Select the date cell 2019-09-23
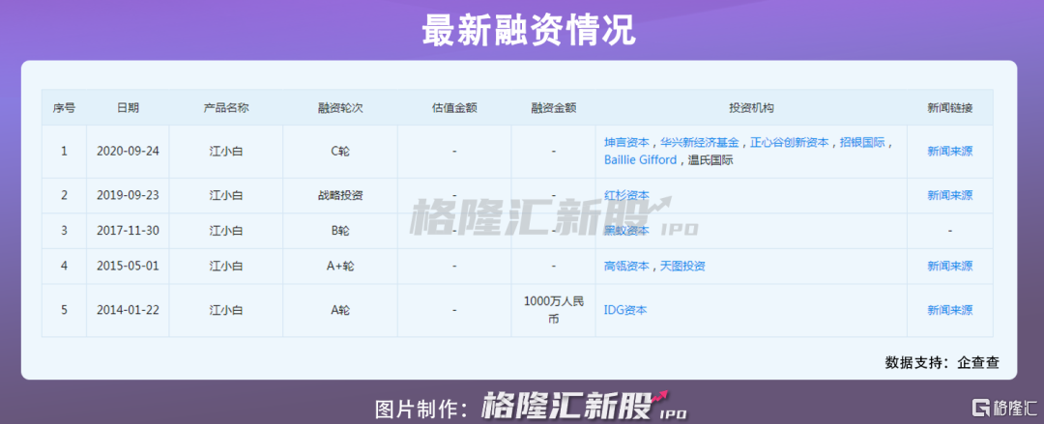The height and width of the screenshot is (424, 1044). pos(128,195)
